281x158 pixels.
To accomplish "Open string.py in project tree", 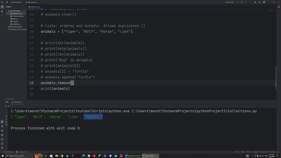I will (x=14, y=22).
